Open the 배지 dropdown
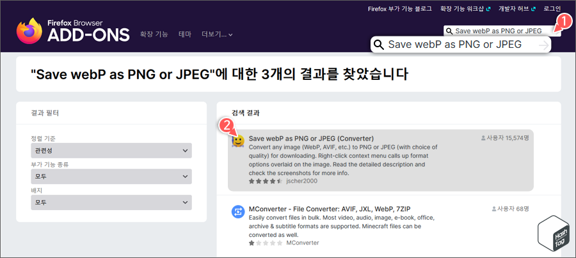576x258 pixels. click(x=111, y=202)
